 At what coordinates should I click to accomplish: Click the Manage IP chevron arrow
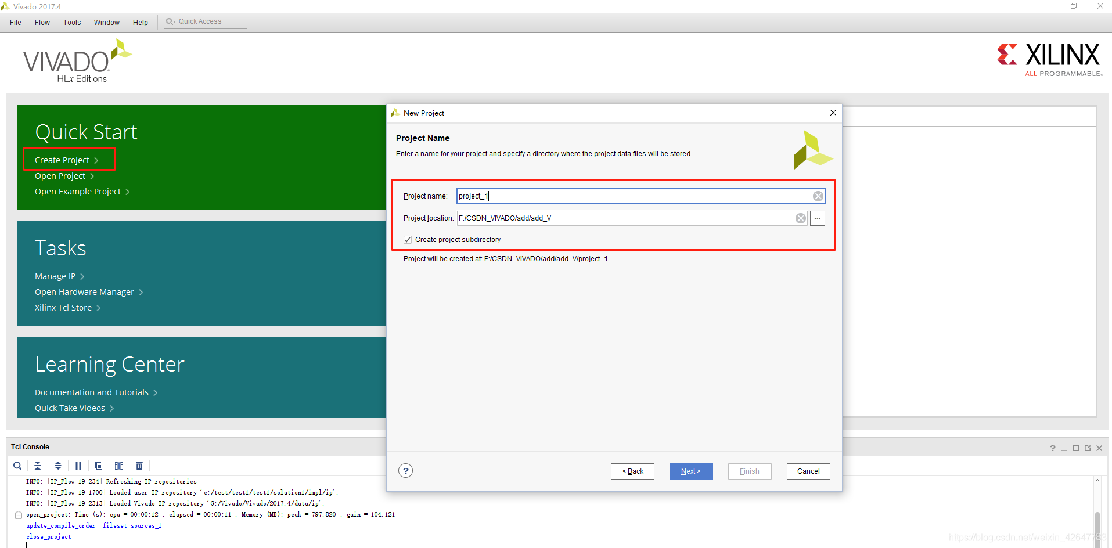tap(82, 277)
